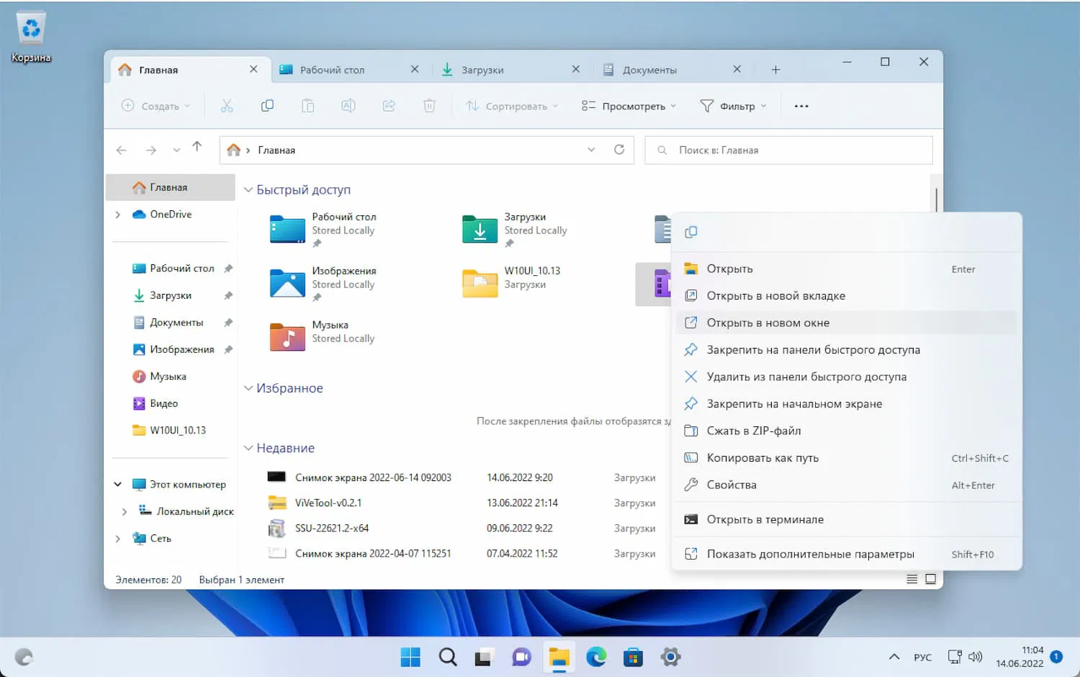Viewport: 1080px width, 677px height.
Task: Open the Изображения folder in quick access
Action: click(323, 284)
